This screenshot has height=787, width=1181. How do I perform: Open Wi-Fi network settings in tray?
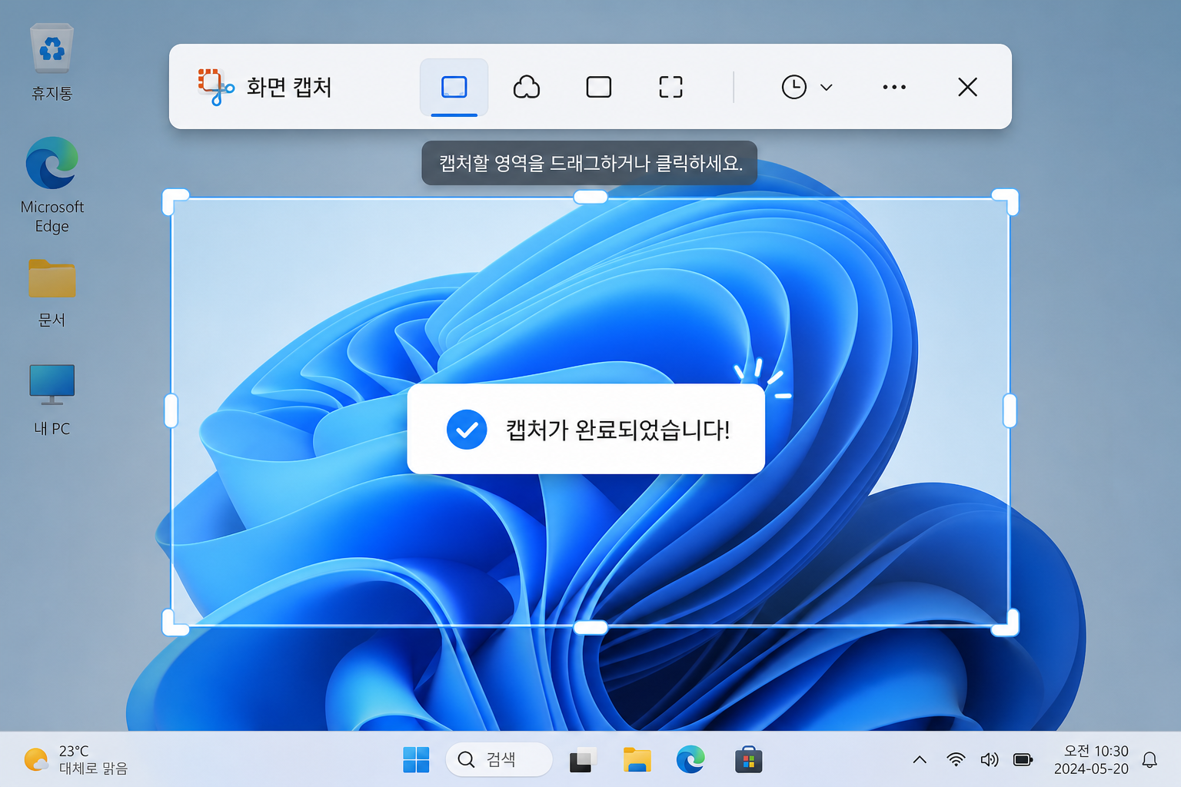point(956,759)
